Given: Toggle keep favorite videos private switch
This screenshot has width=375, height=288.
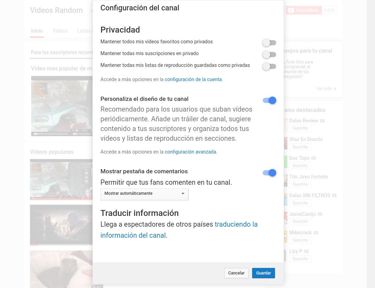Looking at the screenshot, I should pos(269,43).
